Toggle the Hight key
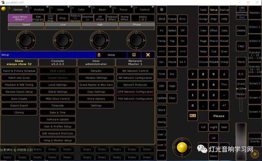 coord(214,127)
